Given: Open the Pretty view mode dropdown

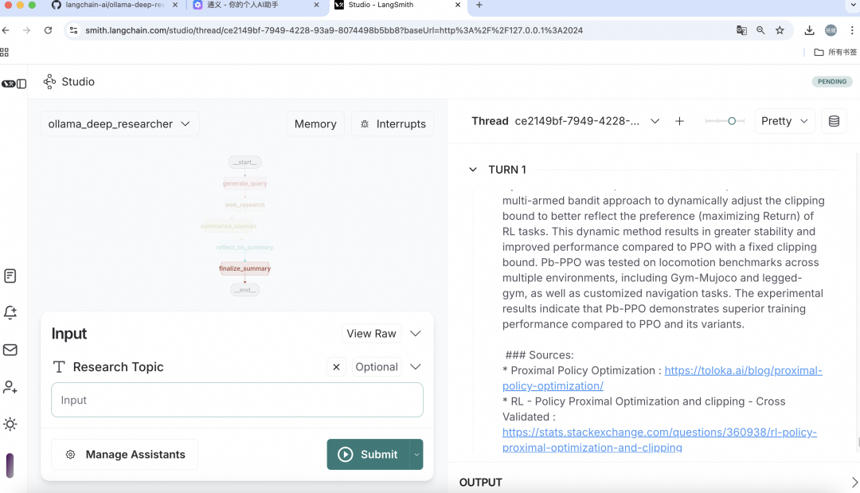Looking at the screenshot, I should [x=784, y=121].
